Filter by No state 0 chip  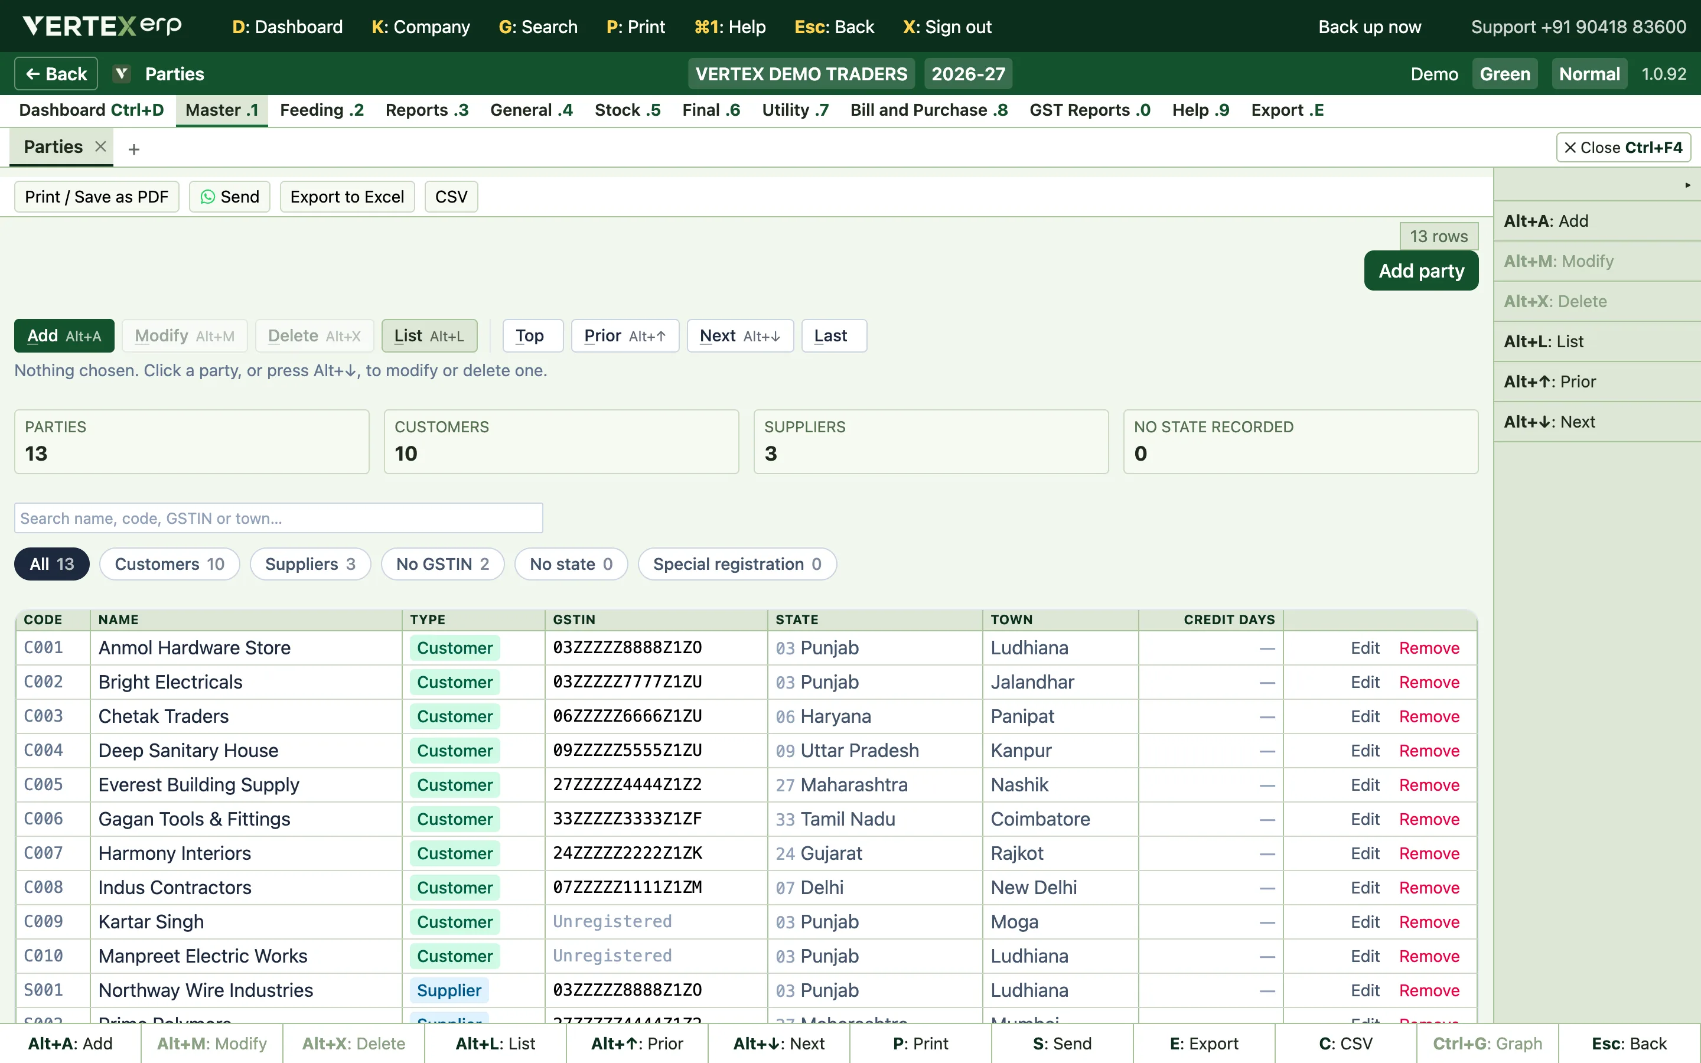571,564
